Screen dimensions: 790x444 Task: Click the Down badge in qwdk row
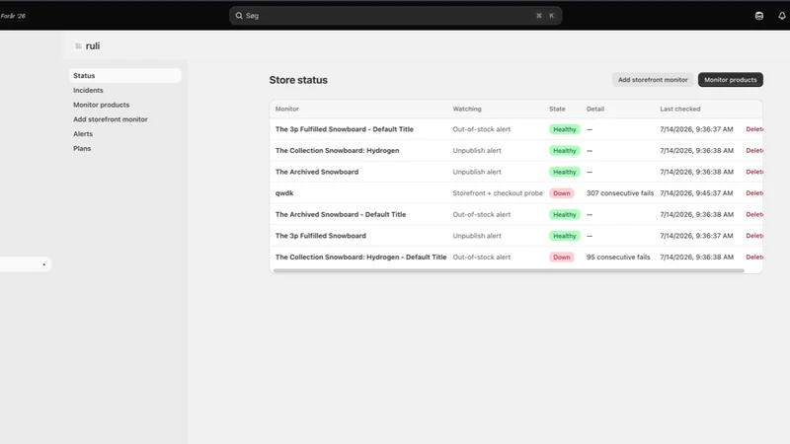[x=561, y=193]
